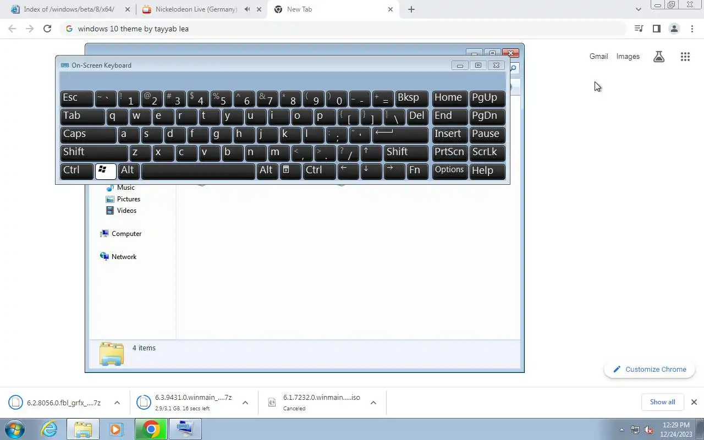This screenshot has height=440, width=704.
Task: Open Windows Explorer taskbar icon
Action: [83, 429]
